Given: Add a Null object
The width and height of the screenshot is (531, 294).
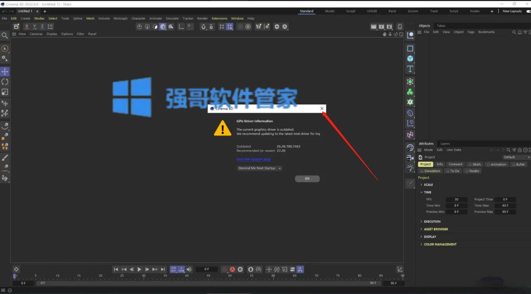Looking at the screenshot, I should point(410,35).
